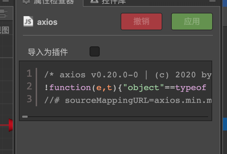Click line number 2 in the gutter
Viewport: 227px width, 154px height.
point(29,86)
